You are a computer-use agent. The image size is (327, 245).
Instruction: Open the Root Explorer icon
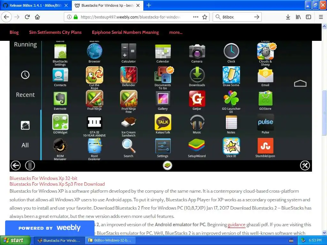(x=95, y=146)
